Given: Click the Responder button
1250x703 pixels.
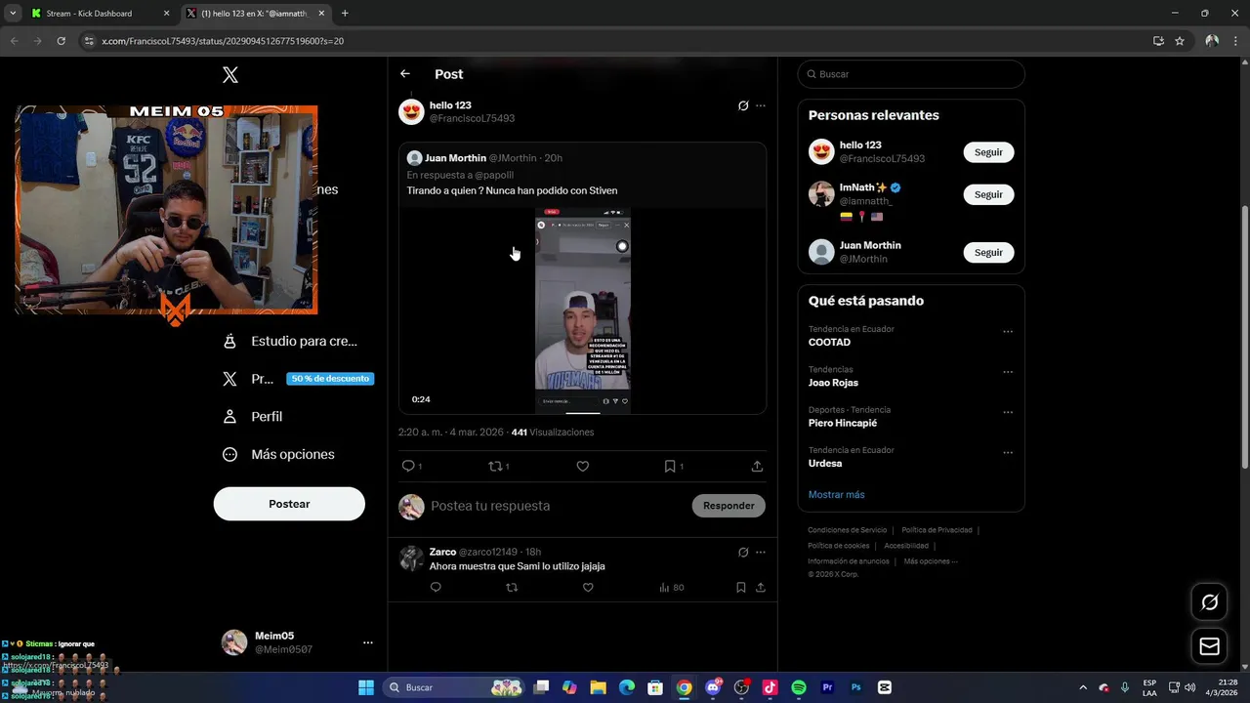Looking at the screenshot, I should pos(729,506).
